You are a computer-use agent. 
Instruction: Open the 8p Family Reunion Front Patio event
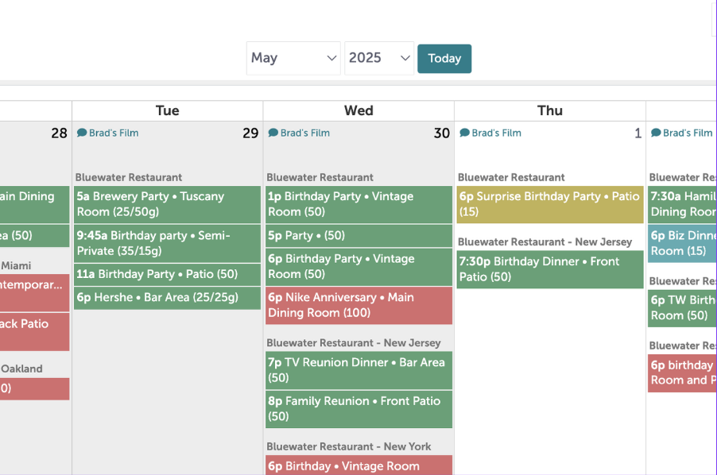tap(358, 409)
